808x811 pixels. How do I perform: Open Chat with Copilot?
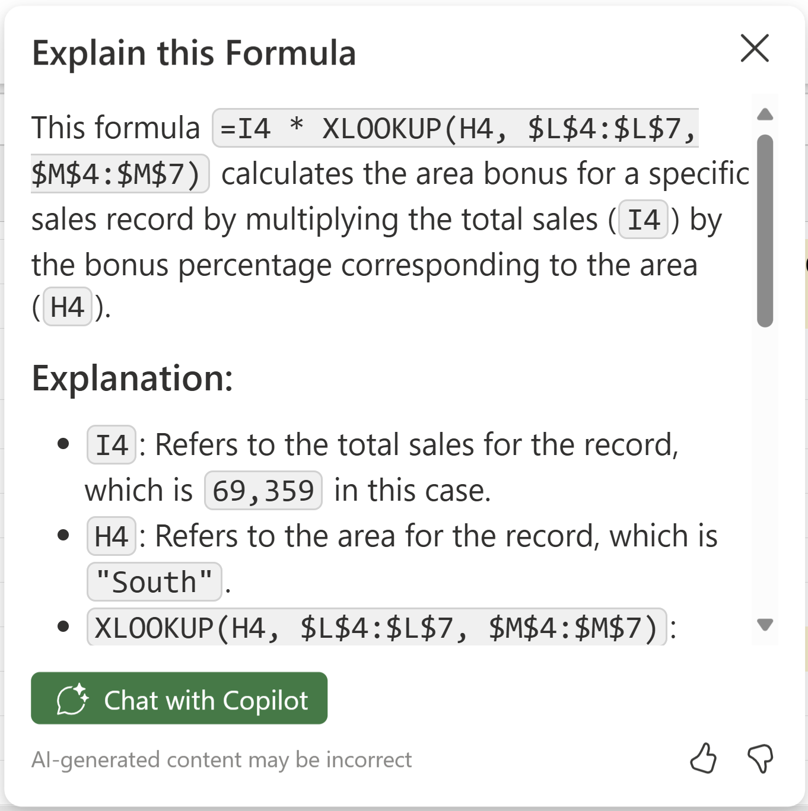[x=205, y=699]
